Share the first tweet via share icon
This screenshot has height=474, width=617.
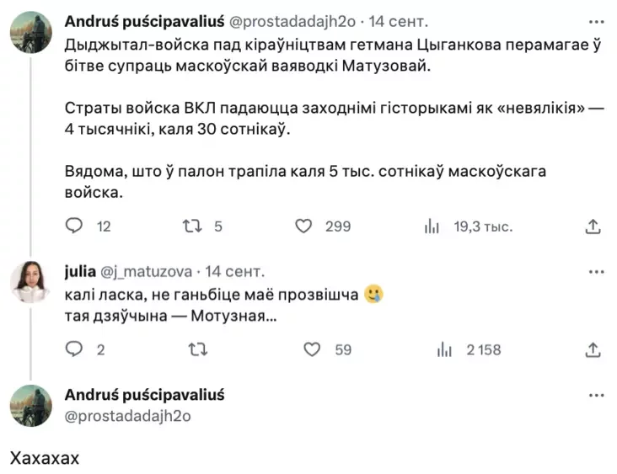[x=593, y=226]
